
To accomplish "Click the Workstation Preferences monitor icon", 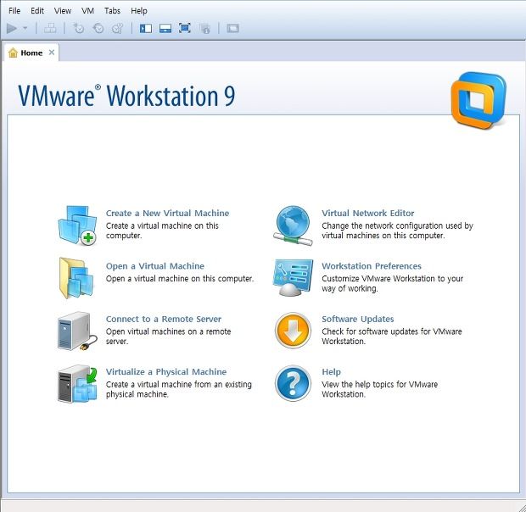I will click(293, 278).
